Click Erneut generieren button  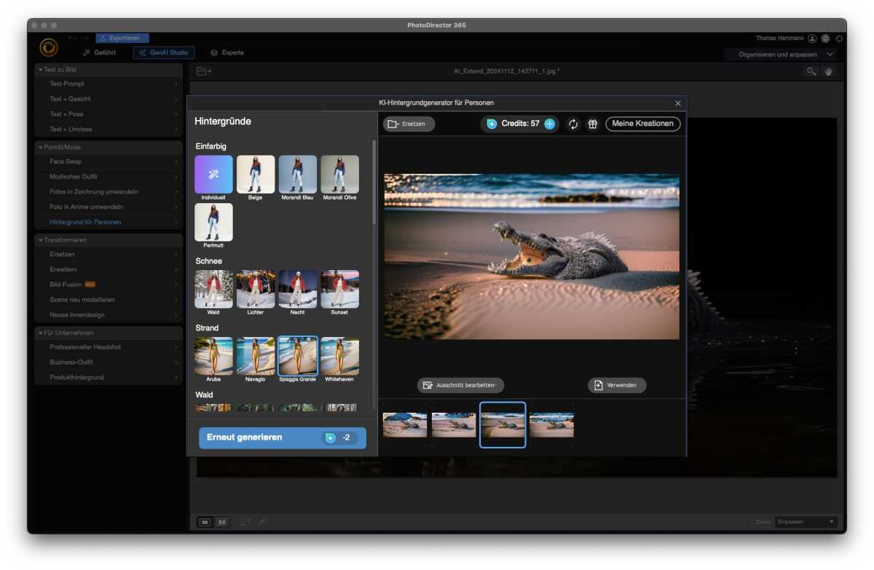pos(283,438)
